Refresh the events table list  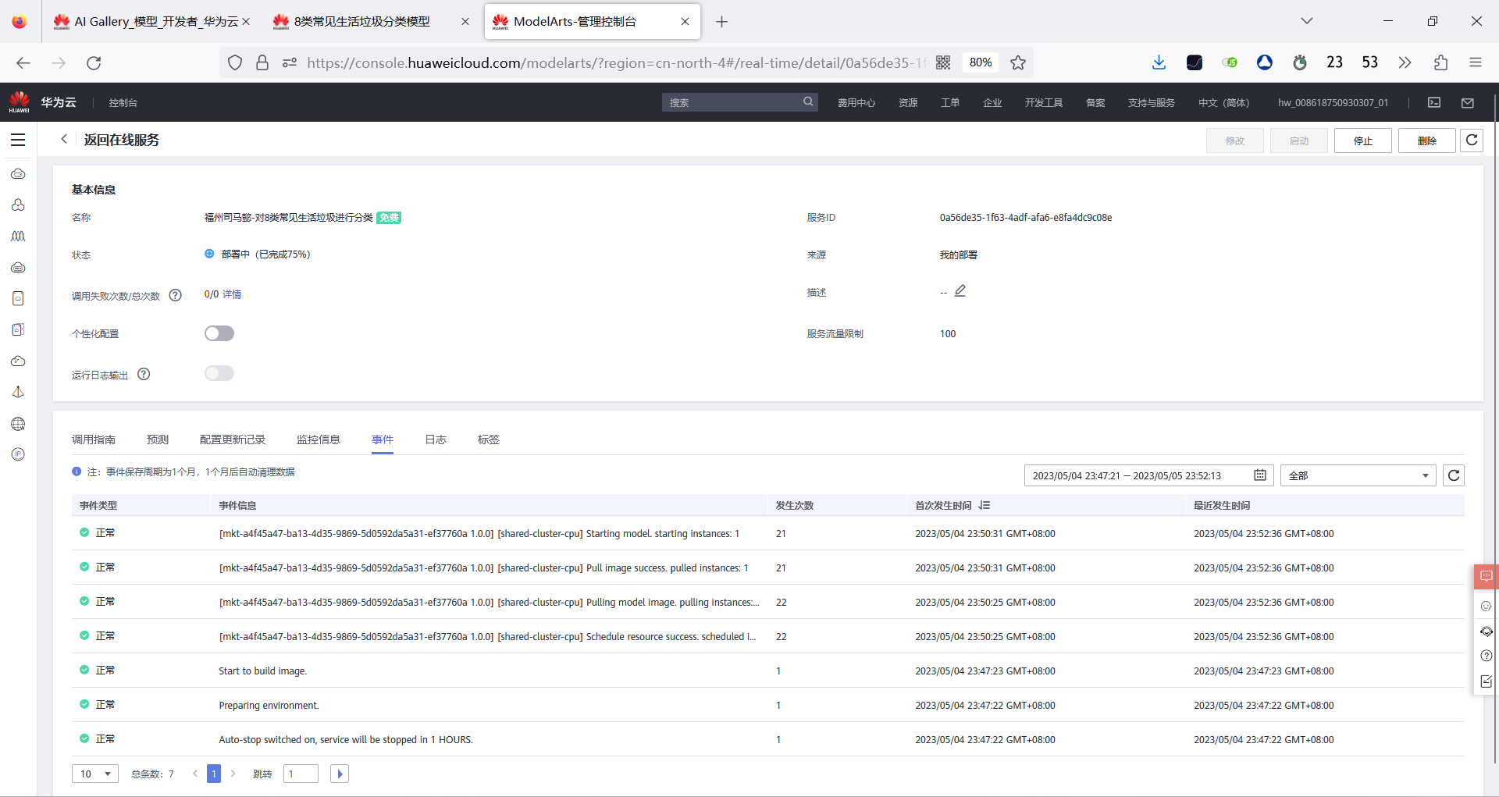(1454, 475)
